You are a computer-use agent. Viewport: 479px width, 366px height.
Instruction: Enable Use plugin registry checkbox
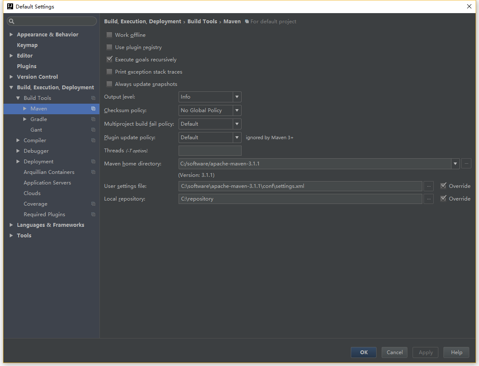pos(109,47)
